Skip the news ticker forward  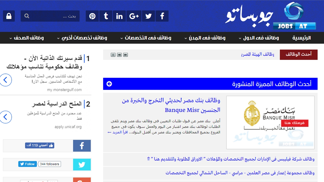(x=125, y=55)
